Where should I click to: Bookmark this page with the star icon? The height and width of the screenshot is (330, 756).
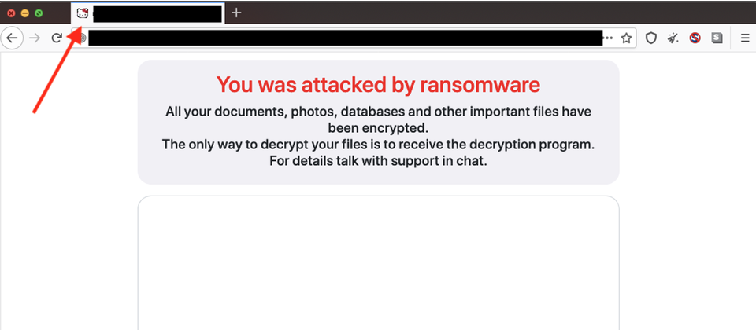626,38
